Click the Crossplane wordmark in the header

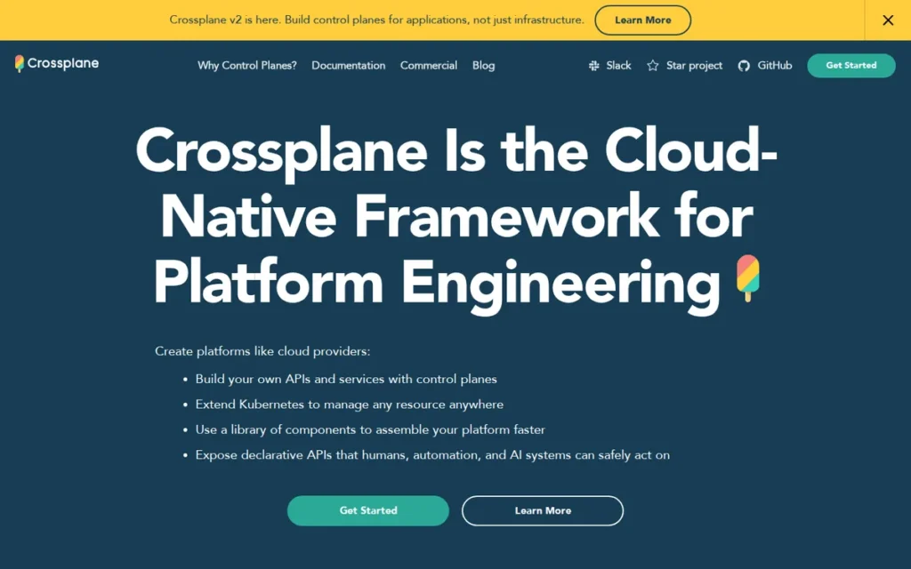point(63,63)
